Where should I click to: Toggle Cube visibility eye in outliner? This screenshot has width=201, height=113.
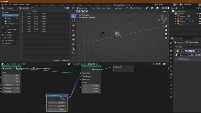pos(200,19)
